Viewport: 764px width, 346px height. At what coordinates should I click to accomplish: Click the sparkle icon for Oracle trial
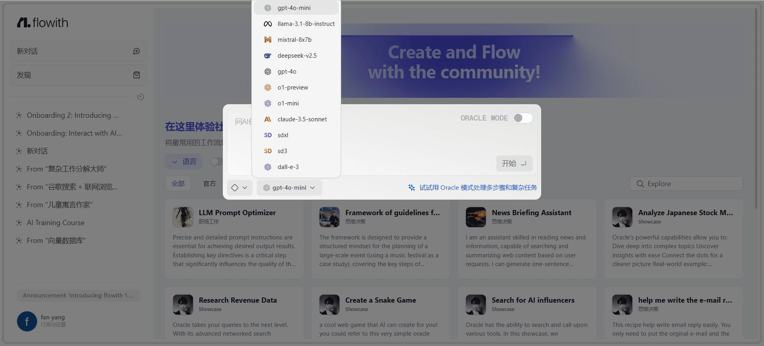tap(412, 187)
